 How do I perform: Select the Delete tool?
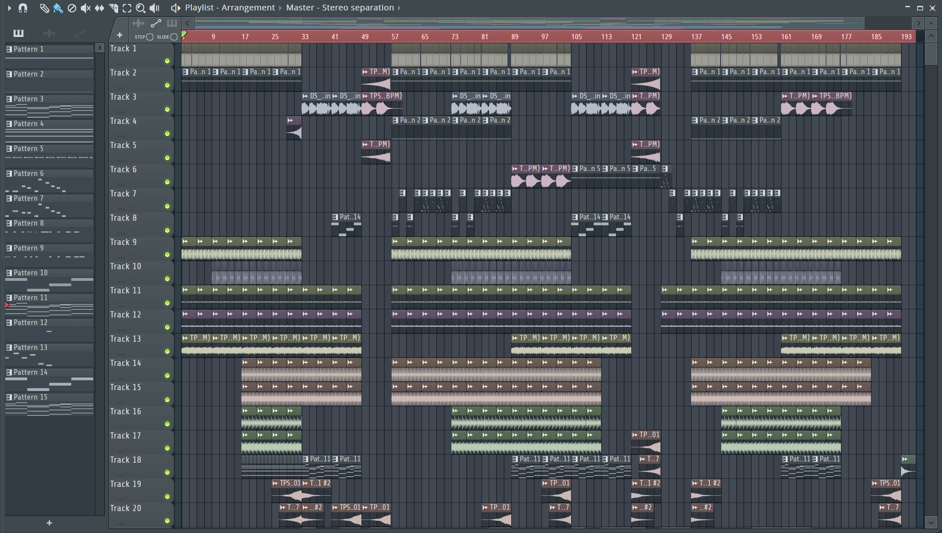[x=72, y=8]
